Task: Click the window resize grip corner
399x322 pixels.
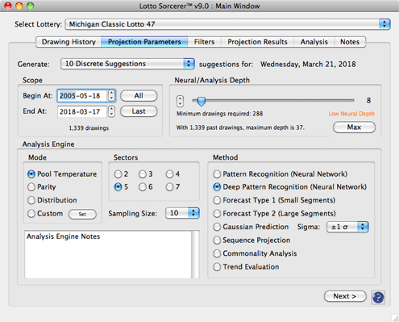Action: [x=395, y=318]
